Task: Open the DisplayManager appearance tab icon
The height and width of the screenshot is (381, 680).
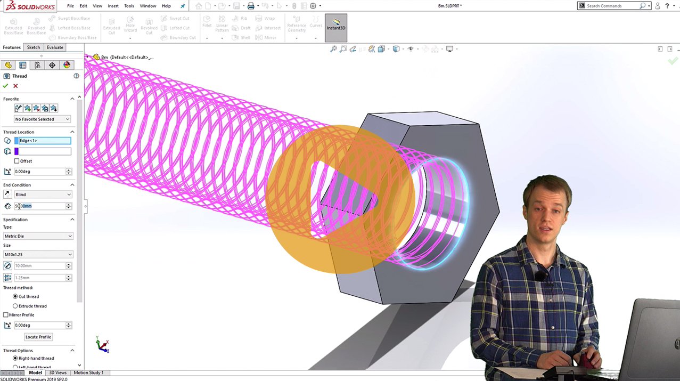Action: pos(67,64)
